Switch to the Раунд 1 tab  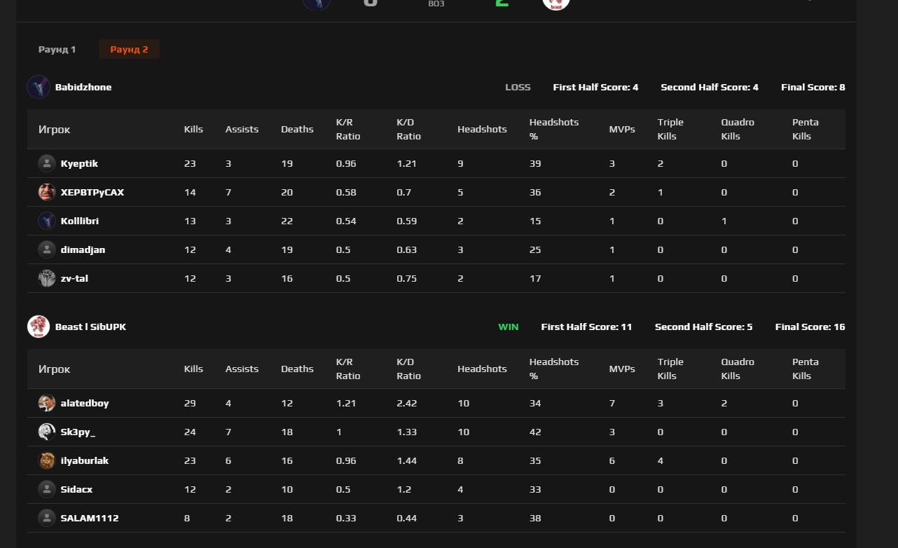57,50
